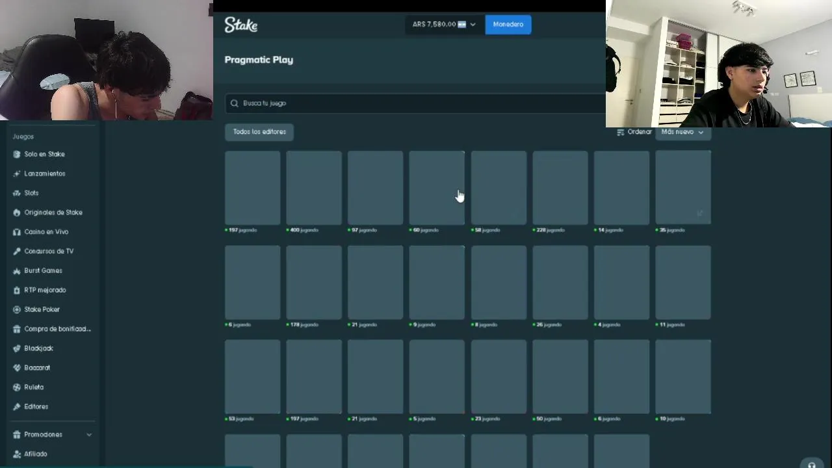This screenshot has width=832, height=468.
Task: Open game tile with 26 jugando
Action: click(x=560, y=282)
